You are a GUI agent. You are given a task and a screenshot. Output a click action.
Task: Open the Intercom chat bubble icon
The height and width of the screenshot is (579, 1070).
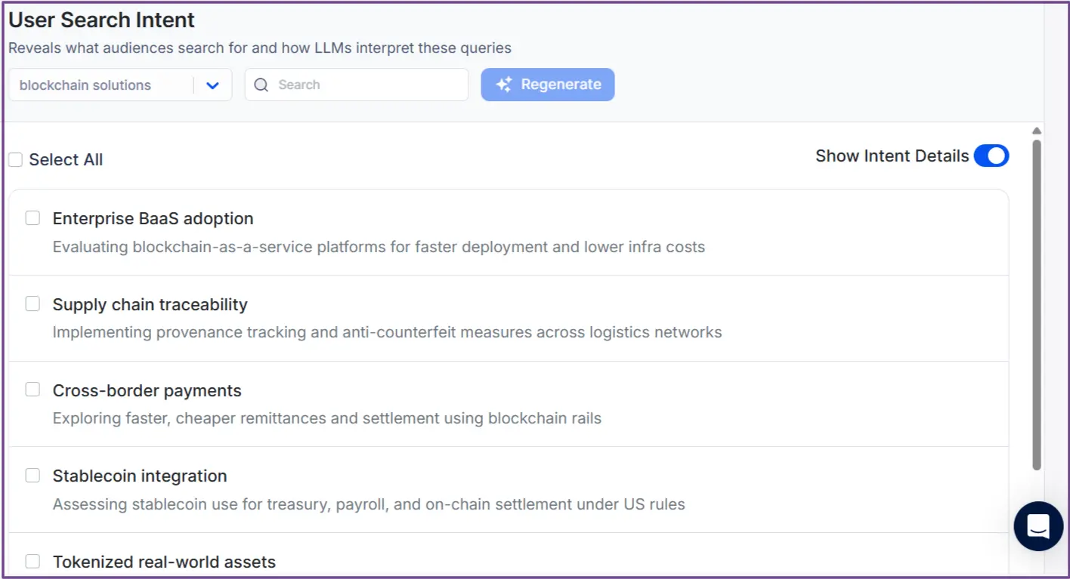(1038, 526)
